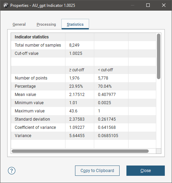This screenshot has width=172, height=183.
Task: Switch to the General tab
Action: point(19,24)
